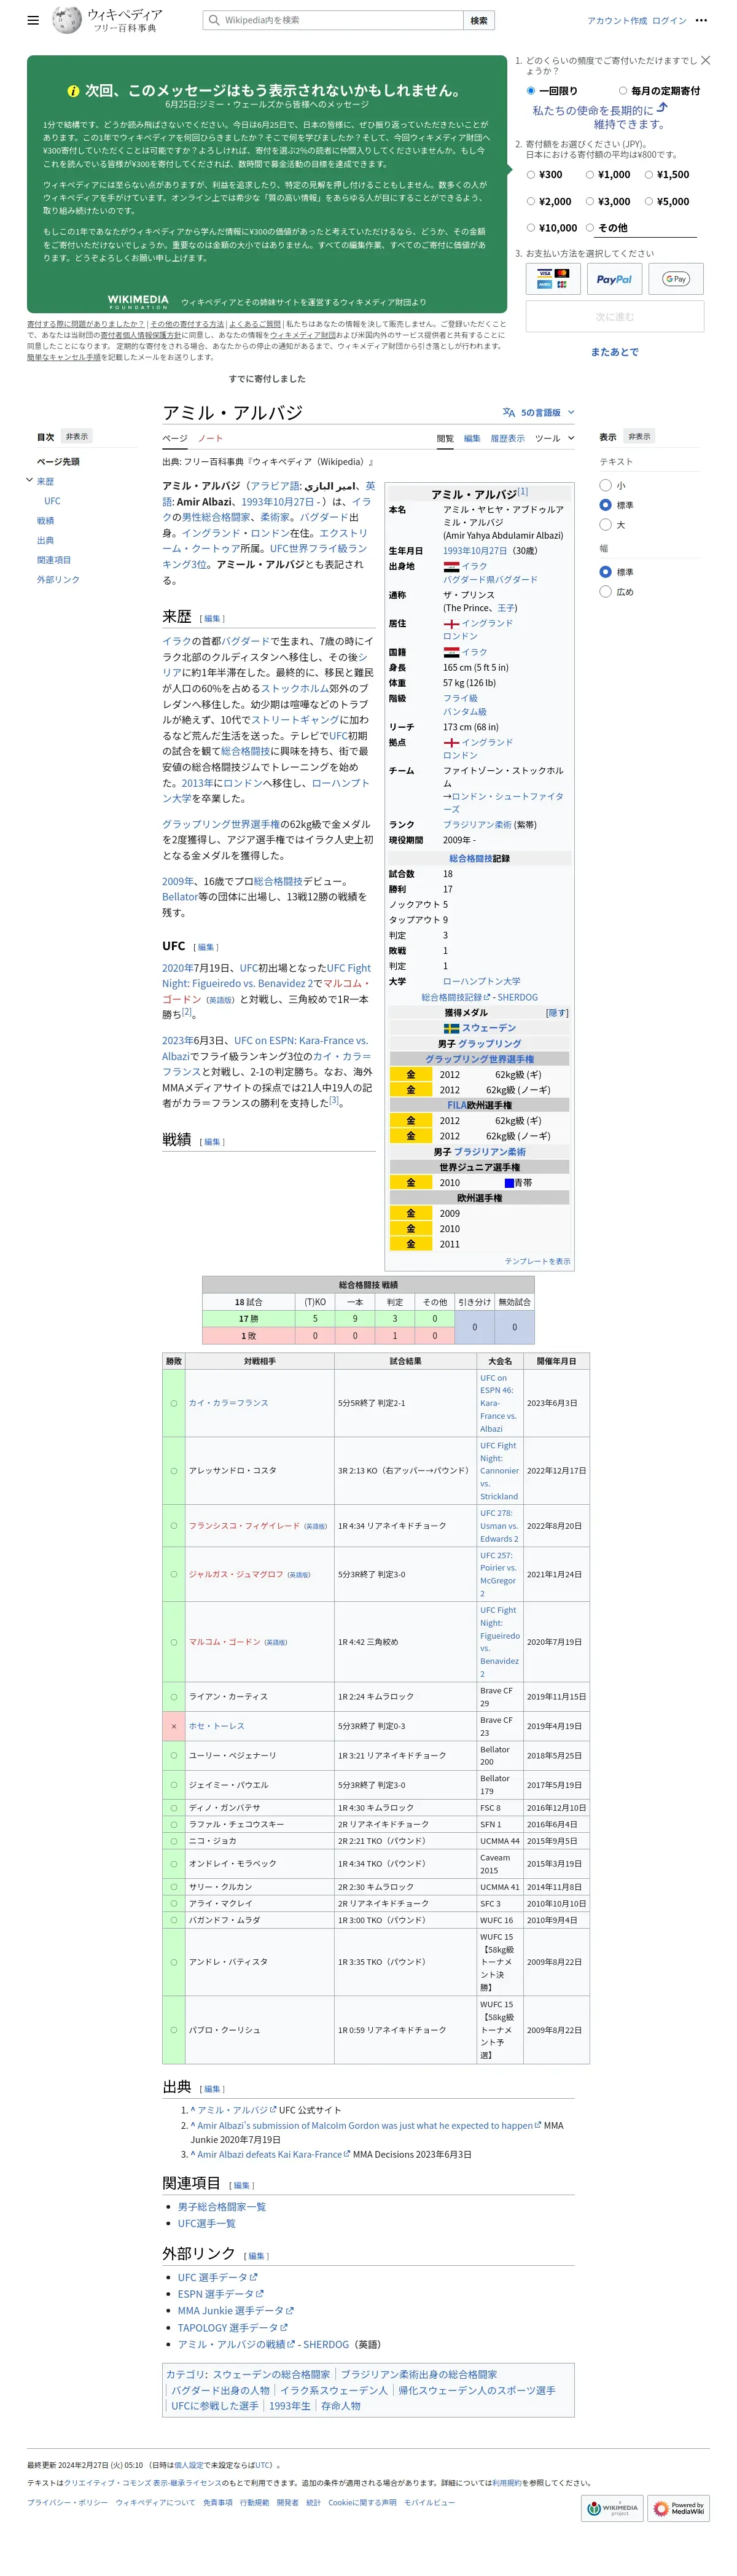The image size is (737, 2576).
Task: Switch to the ページ tab
Action: 175,439
